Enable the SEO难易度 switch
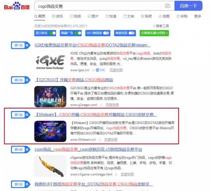The image size is (211, 191). tap(106, 33)
